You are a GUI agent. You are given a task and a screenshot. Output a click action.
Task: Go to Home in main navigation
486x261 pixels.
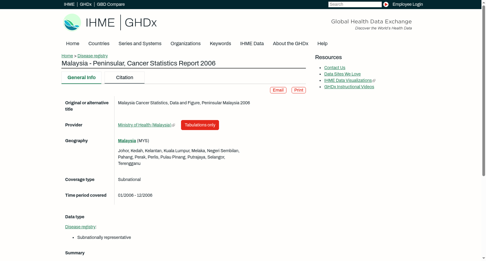(73, 44)
